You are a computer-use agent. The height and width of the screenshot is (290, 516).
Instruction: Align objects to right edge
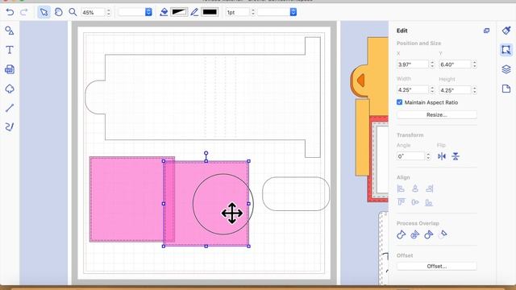(429, 188)
